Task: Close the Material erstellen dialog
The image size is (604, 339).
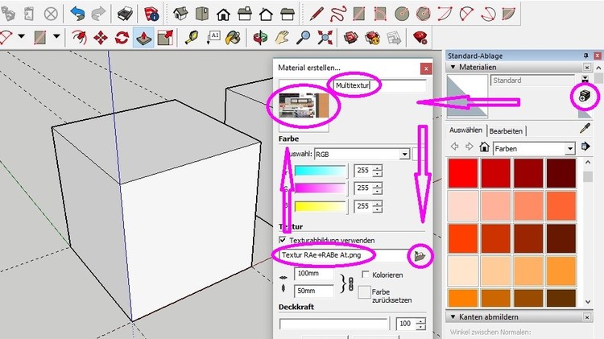Action: [x=426, y=68]
